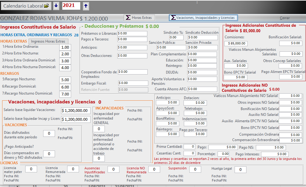Increase year with the up arrow
306x187 pixels.
click(86, 6)
